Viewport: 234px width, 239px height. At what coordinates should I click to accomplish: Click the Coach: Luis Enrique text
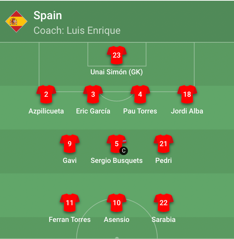click(77, 31)
